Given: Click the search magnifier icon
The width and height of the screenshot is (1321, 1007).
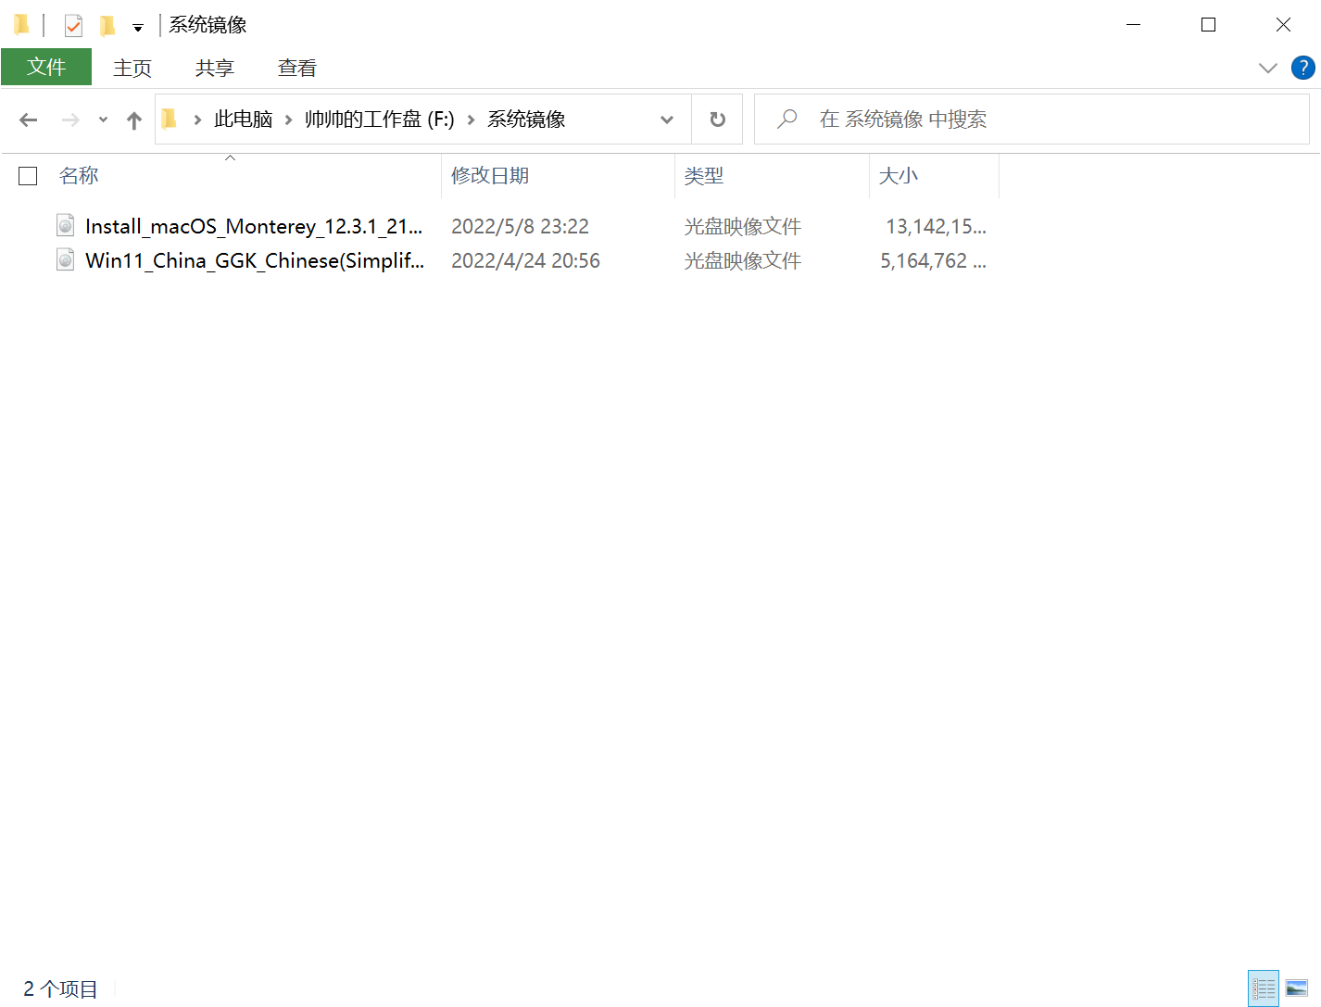Looking at the screenshot, I should pos(786,120).
